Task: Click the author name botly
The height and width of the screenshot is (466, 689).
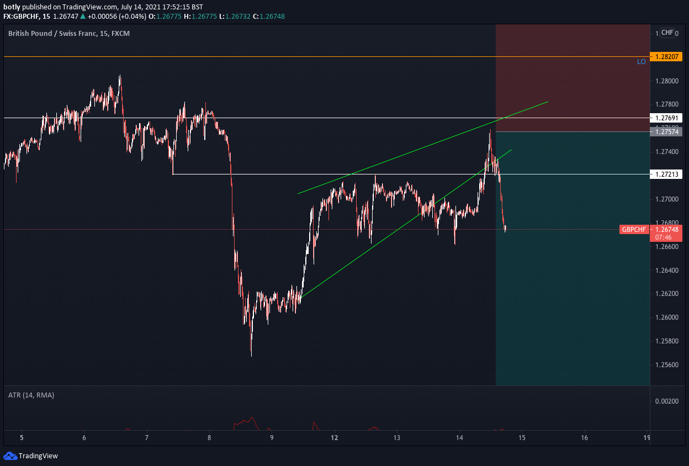Action: pyautogui.click(x=12, y=7)
